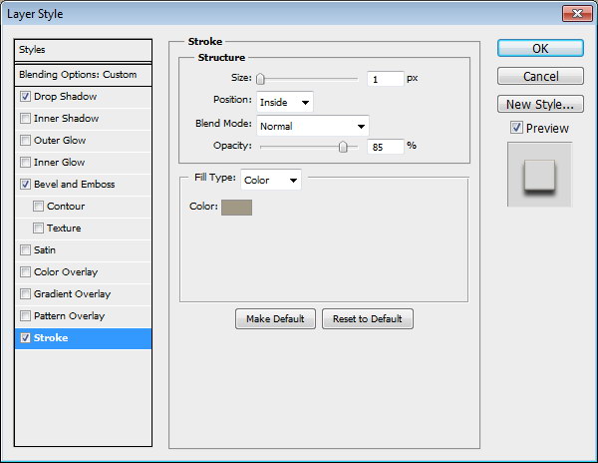The height and width of the screenshot is (463, 598).
Task: Click the New Style... button
Action: pos(540,104)
